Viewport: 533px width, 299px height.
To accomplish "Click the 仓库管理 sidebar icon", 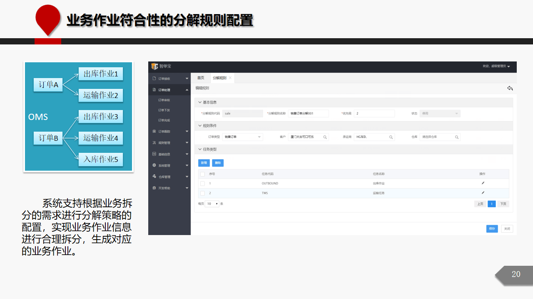I will (154, 176).
